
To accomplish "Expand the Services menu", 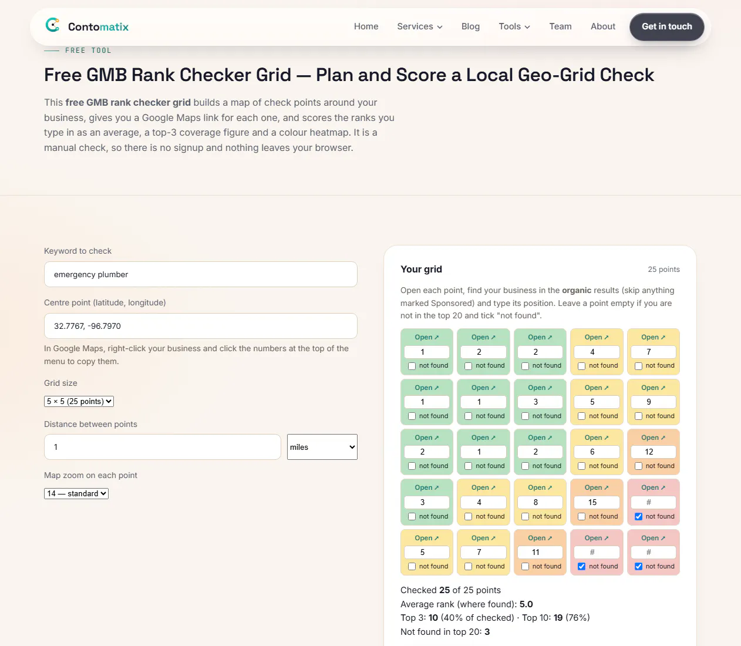I will point(420,26).
